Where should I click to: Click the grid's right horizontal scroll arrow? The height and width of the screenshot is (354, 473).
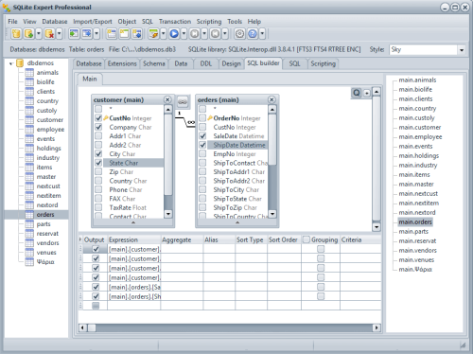click(377, 327)
